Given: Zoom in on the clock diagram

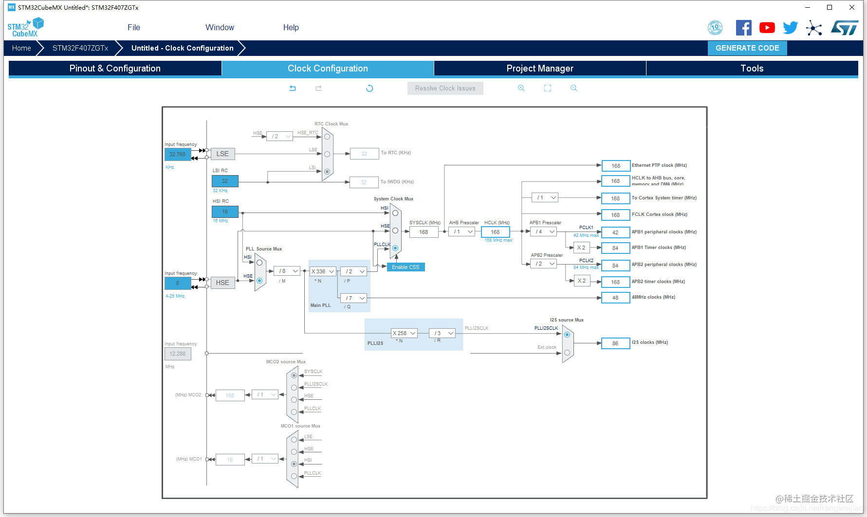Looking at the screenshot, I should coord(521,88).
